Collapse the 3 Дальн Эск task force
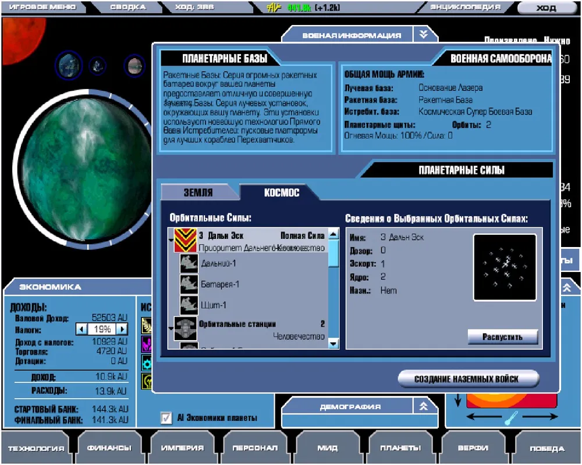The width and height of the screenshot is (582, 465). point(171,241)
